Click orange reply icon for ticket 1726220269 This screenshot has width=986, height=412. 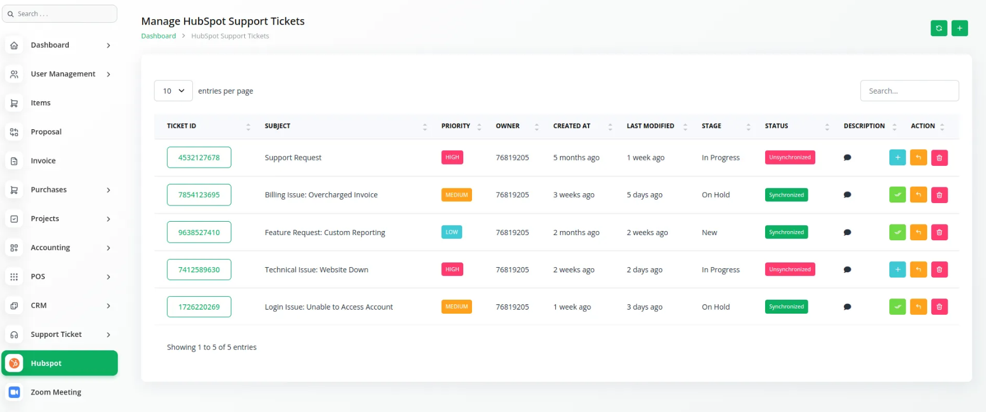pyautogui.click(x=918, y=307)
